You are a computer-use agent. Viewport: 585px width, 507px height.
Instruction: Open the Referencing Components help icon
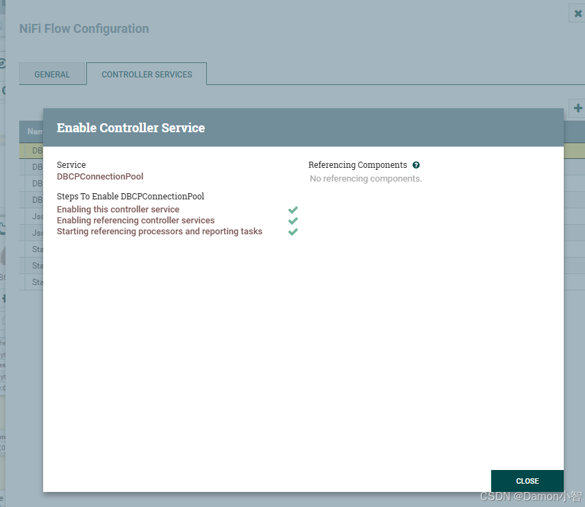tap(416, 165)
